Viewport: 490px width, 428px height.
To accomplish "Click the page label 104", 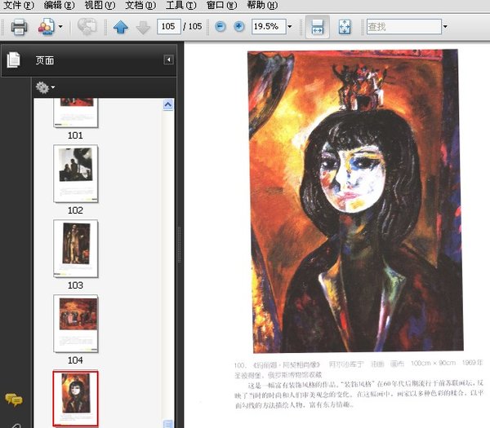I will (x=75, y=360).
